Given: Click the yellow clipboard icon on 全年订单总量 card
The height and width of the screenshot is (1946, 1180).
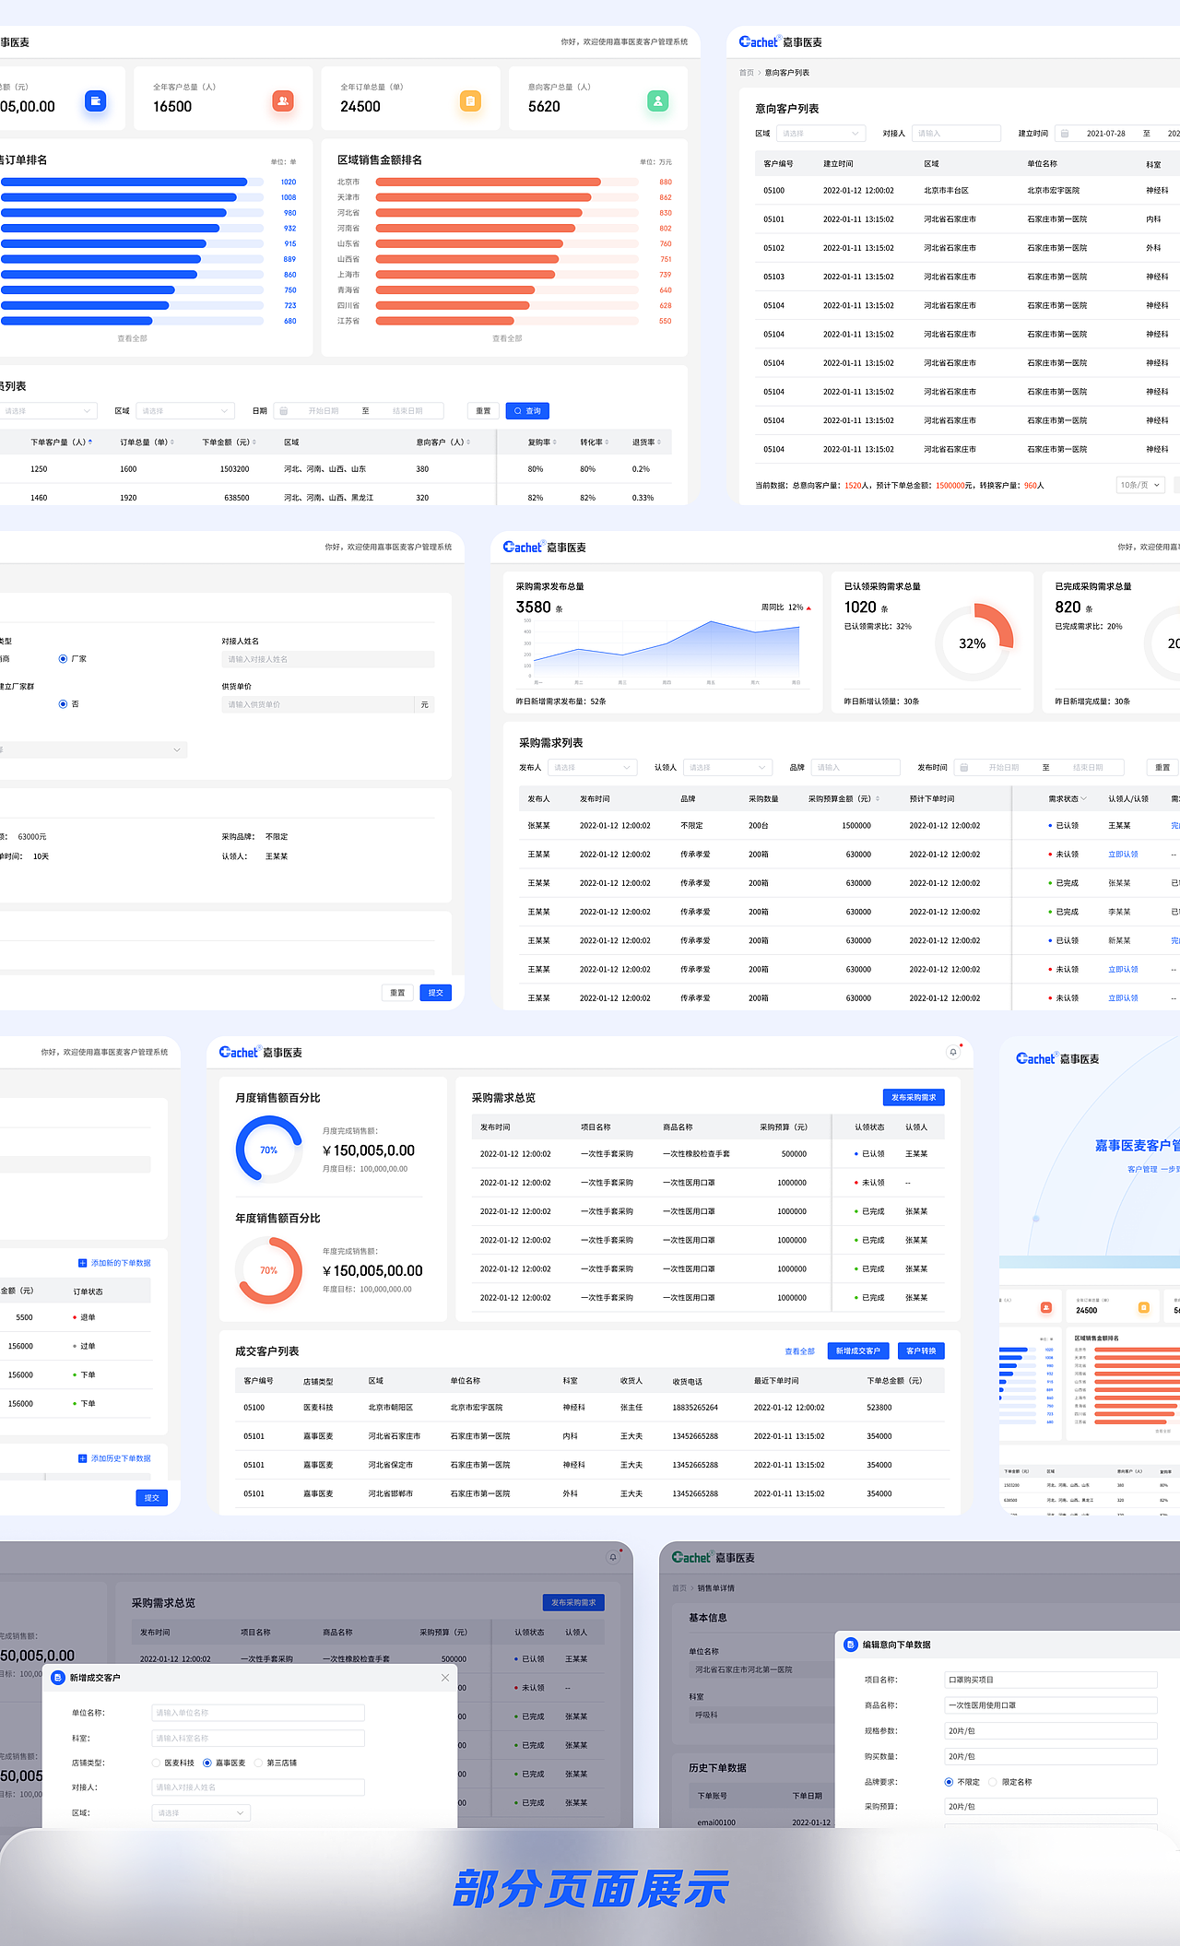Looking at the screenshot, I should [470, 100].
